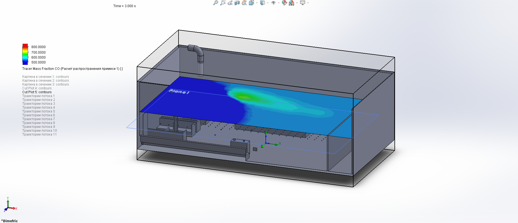Open the Display Style dropdown arrow
Image resolution: width=518 pixels, height=223 pixels.
tap(268, 3)
